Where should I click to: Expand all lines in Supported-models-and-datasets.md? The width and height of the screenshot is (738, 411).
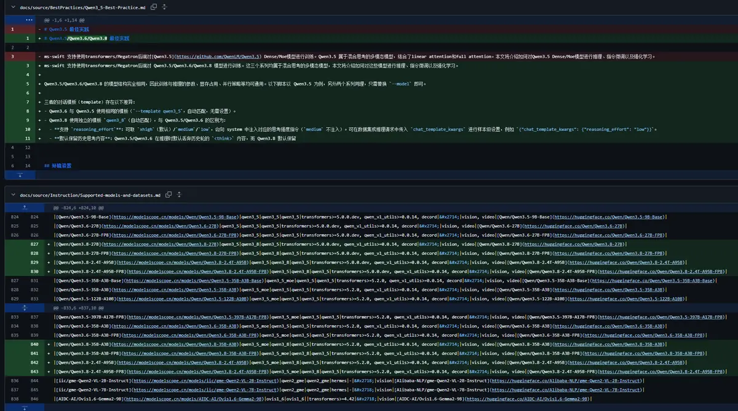[x=178, y=195]
